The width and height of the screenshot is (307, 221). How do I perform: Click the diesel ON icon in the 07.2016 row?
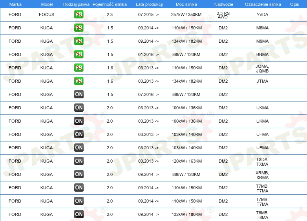[x=79, y=94]
